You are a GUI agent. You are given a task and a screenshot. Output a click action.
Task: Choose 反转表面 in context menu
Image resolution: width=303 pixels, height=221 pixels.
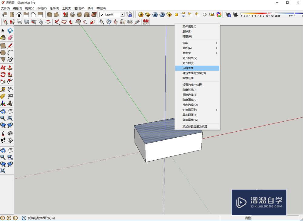pyautogui.click(x=197, y=68)
